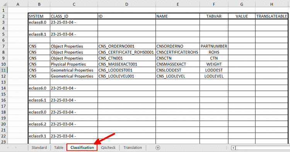Select column H header
This screenshot has width=290, height=152.
[x=272, y=4]
